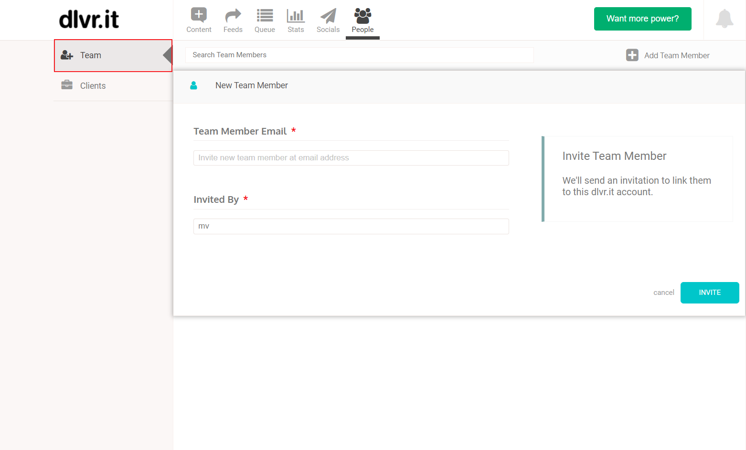Image resolution: width=746 pixels, height=450 pixels.
Task: Go to the Clients section
Action: [113, 86]
